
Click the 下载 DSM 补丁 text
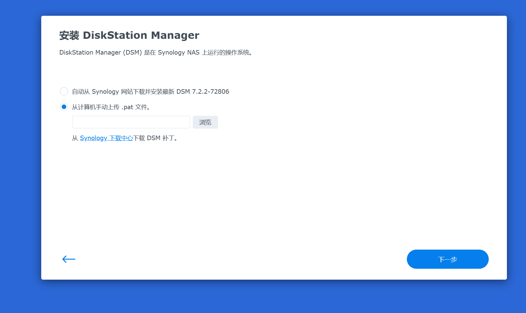(156, 138)
